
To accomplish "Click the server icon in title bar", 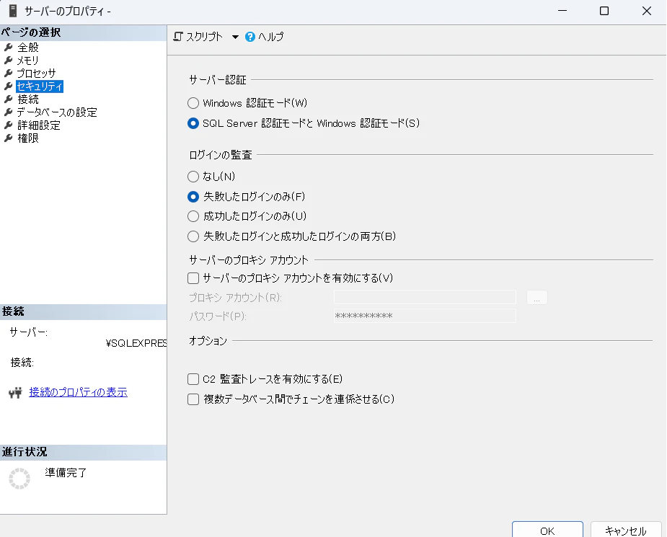I will click(13, 11).
